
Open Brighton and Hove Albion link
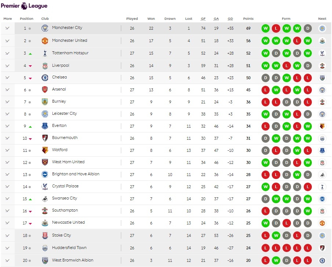point(76,174)
